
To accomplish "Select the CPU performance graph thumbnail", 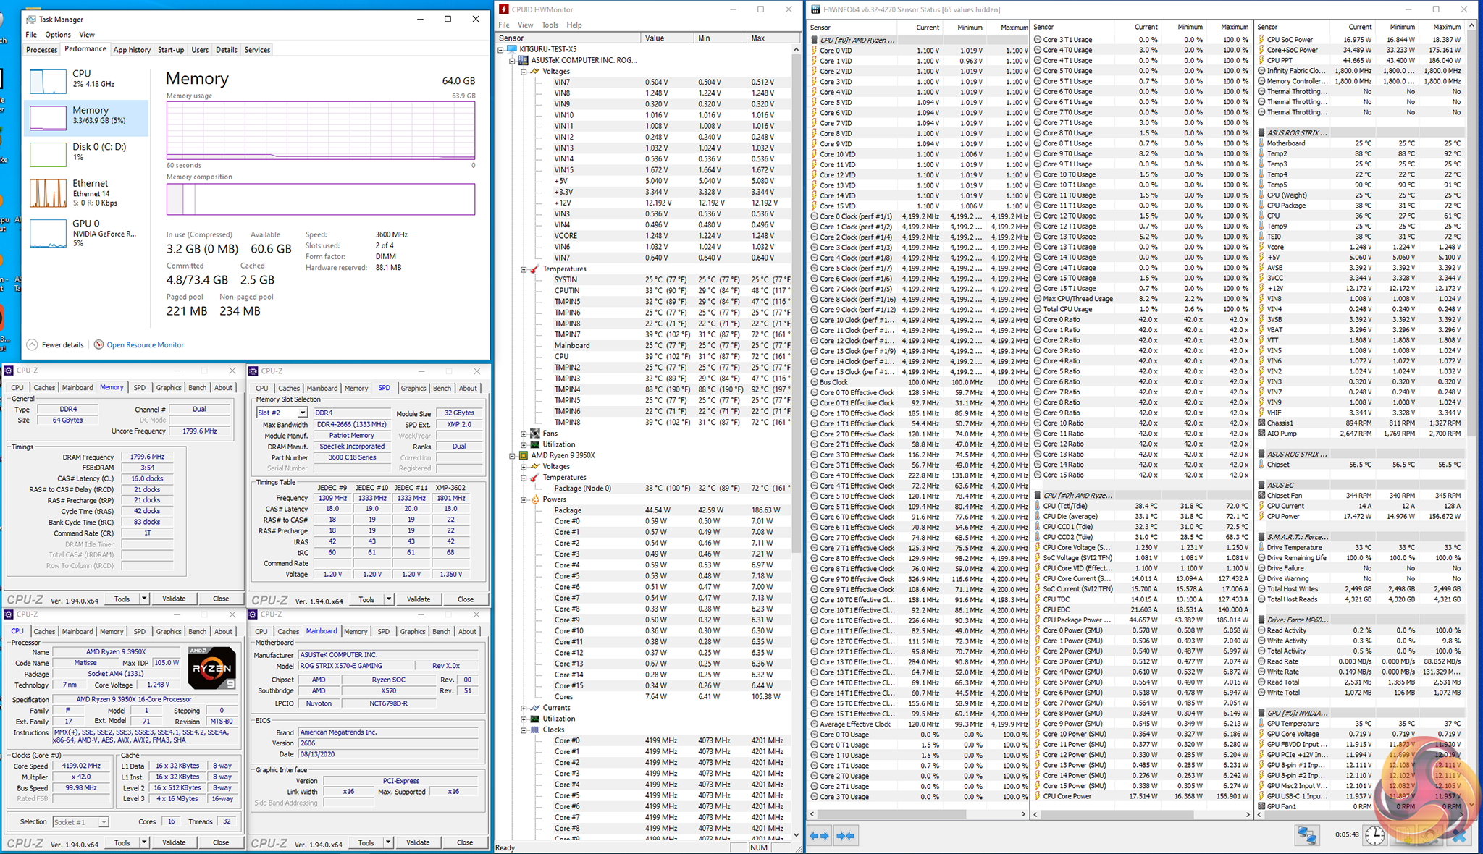I will click(48, 80).
